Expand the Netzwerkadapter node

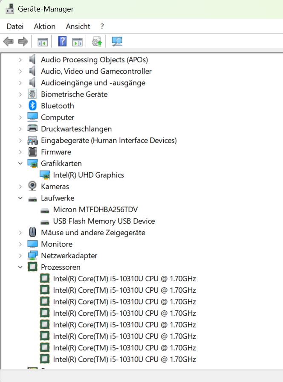[x=20, y=256]
